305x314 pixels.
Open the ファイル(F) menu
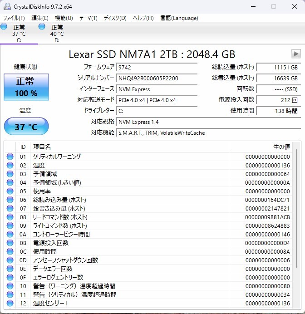coord(14,18)
